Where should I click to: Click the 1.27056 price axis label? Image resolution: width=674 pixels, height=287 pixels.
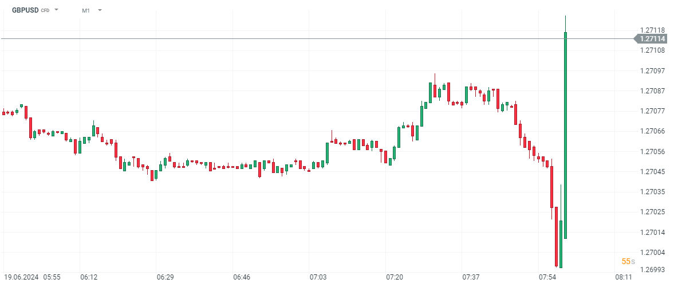coord(652,152)
